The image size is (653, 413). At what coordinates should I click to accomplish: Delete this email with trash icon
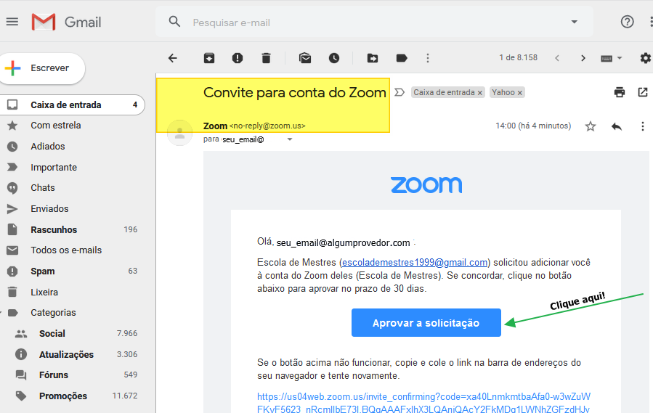click(x=266, y=58)
